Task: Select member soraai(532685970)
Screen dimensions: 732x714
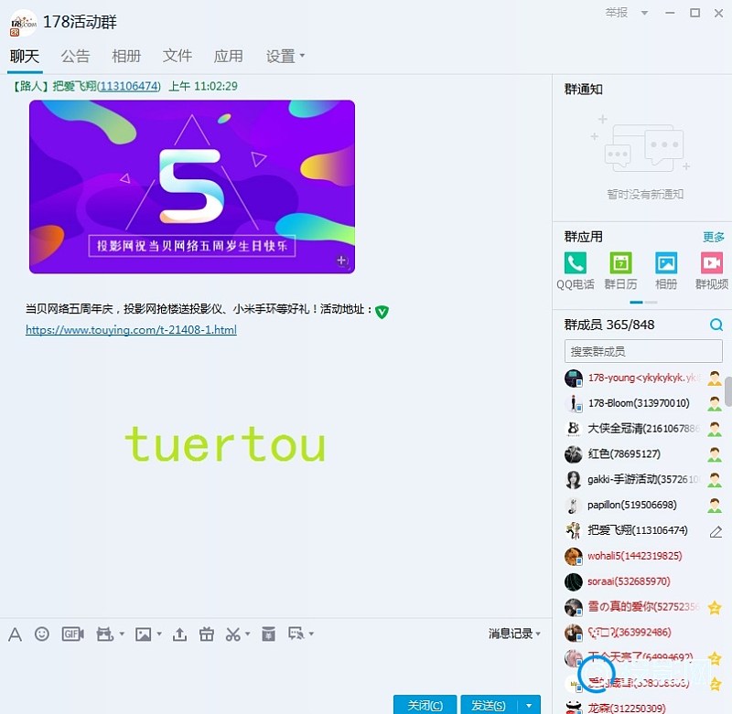Action: coord(643,581)
